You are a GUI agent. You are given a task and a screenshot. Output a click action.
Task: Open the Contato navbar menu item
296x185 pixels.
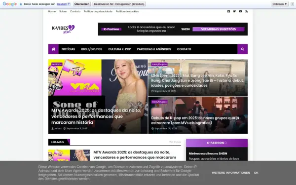click(184, 49)
